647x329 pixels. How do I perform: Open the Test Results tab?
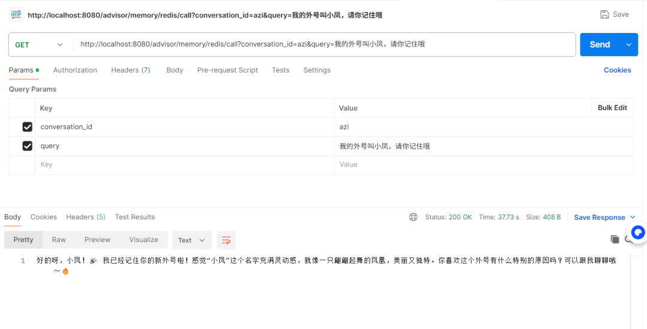[x=135, y=217]
